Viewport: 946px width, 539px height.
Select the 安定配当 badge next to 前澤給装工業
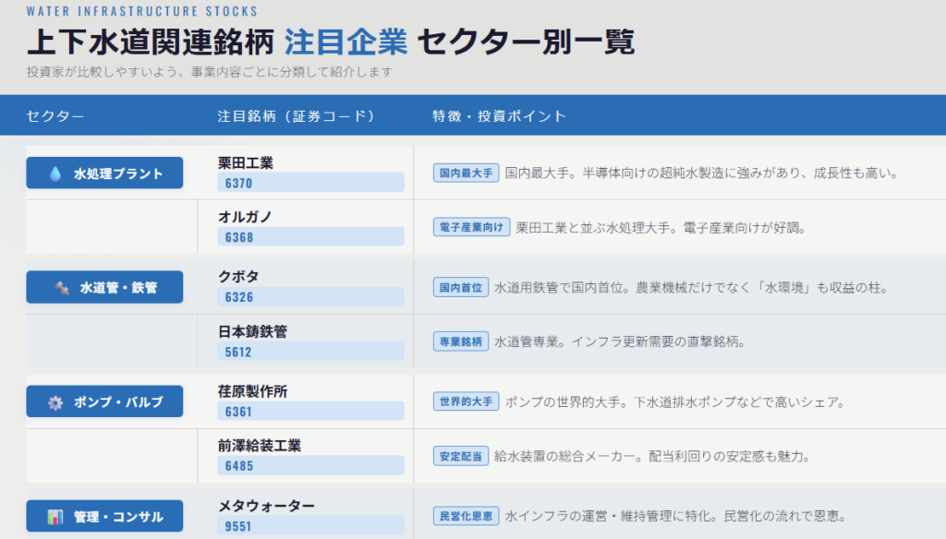[x=459, y=455]
